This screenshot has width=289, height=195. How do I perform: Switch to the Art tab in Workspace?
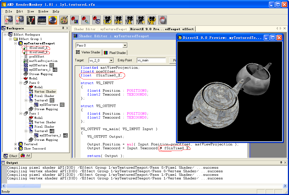coord(25,156)
